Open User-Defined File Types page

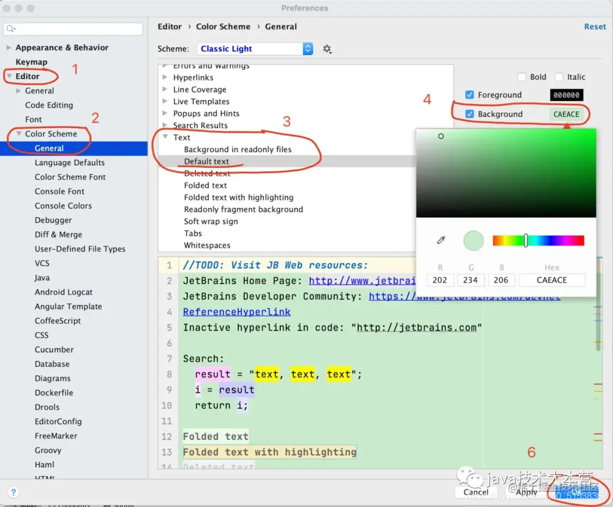(x=80, y=249)
